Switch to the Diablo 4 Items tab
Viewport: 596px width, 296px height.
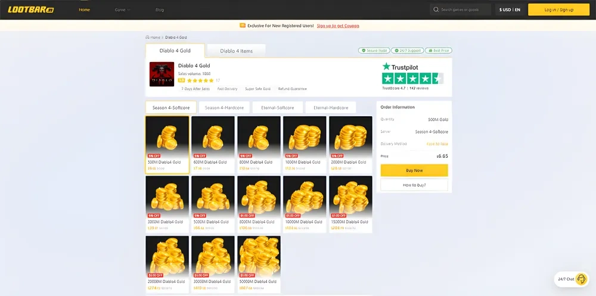(236, 51)
